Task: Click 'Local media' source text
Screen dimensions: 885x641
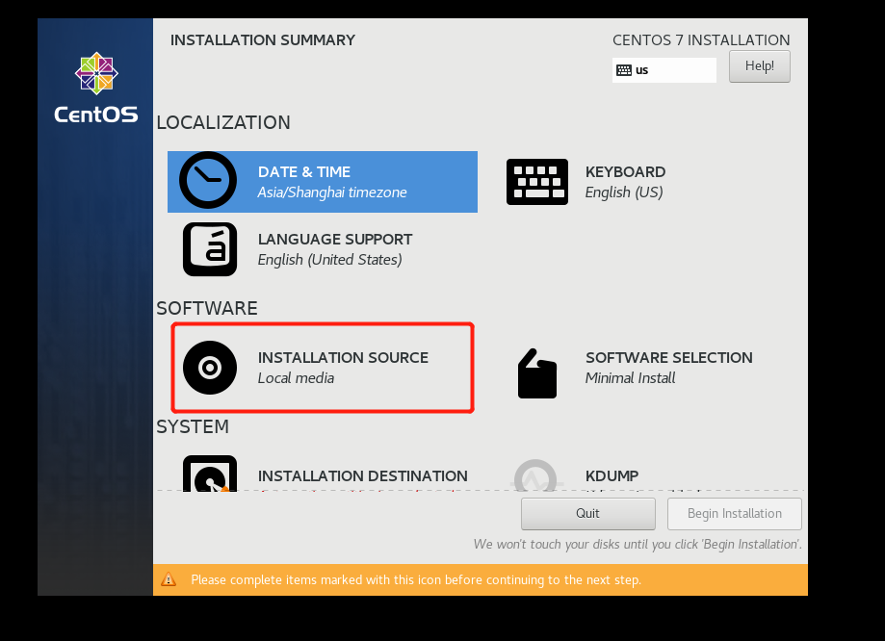Action: pyautogui.click(x=296, y=378)
